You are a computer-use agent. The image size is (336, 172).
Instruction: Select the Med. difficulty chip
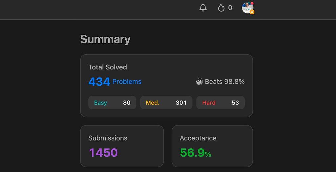(x=166, y=103)
